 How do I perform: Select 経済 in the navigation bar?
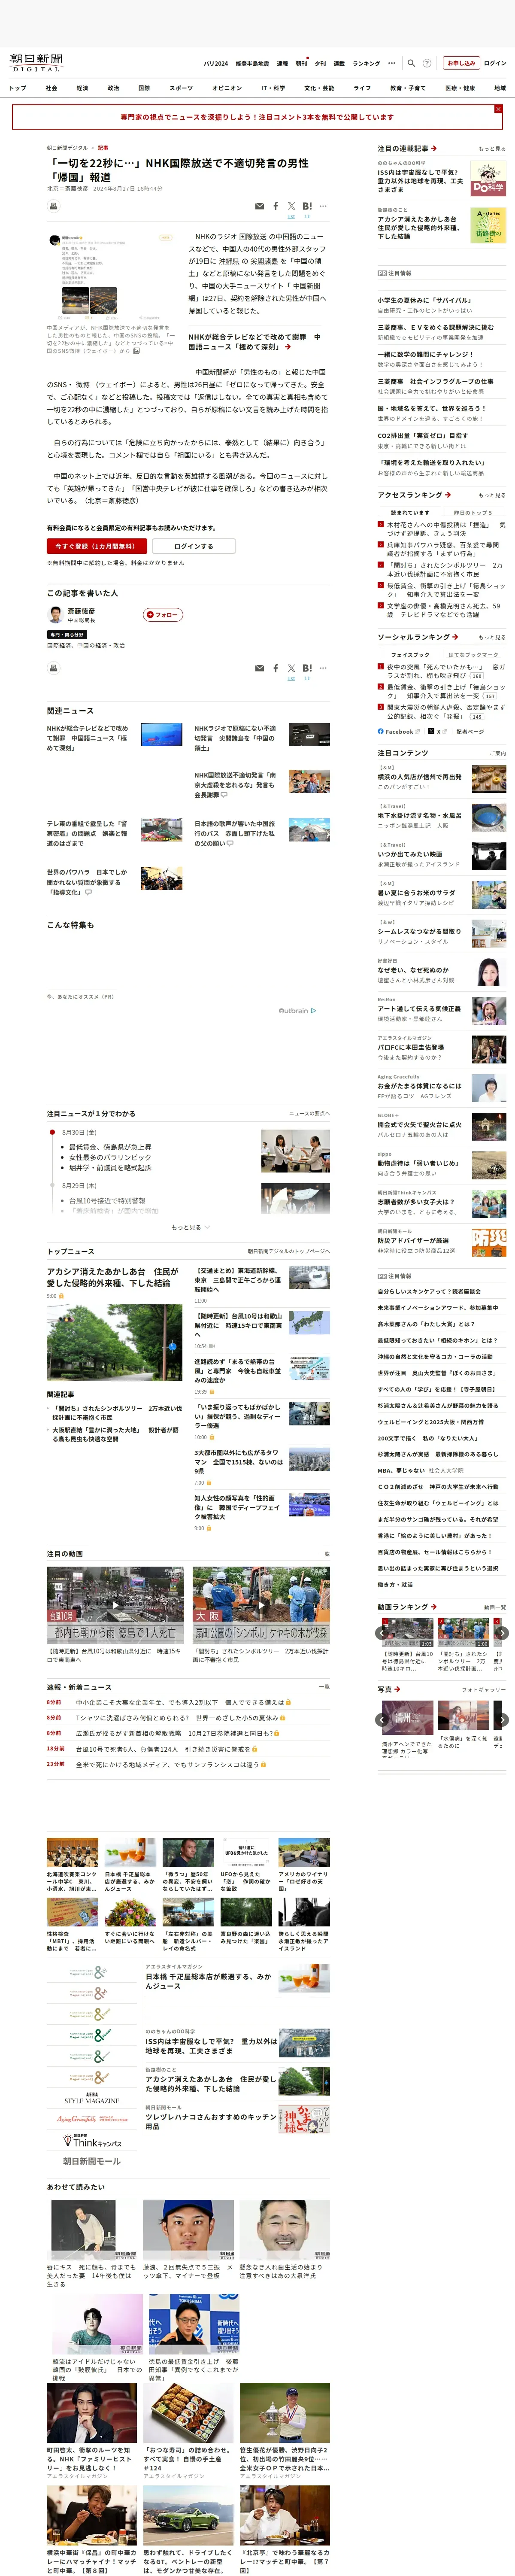(82, 88)
